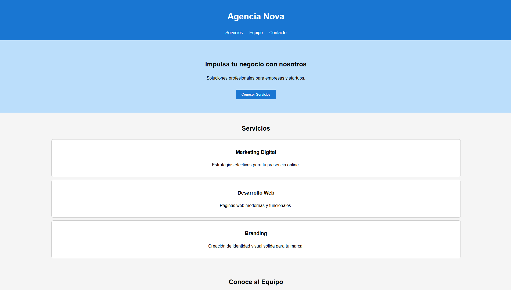
Task: Click the Agencia Nova site title
Action: coord(255,16)
